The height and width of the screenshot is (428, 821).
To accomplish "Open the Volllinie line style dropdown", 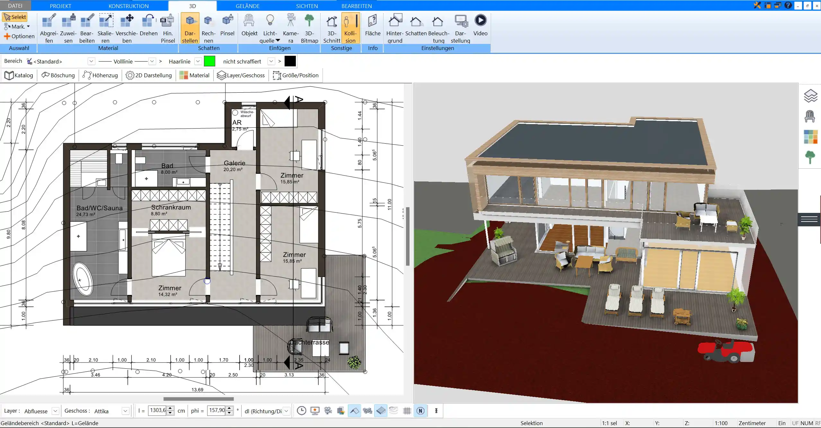I will click(152, 61).
